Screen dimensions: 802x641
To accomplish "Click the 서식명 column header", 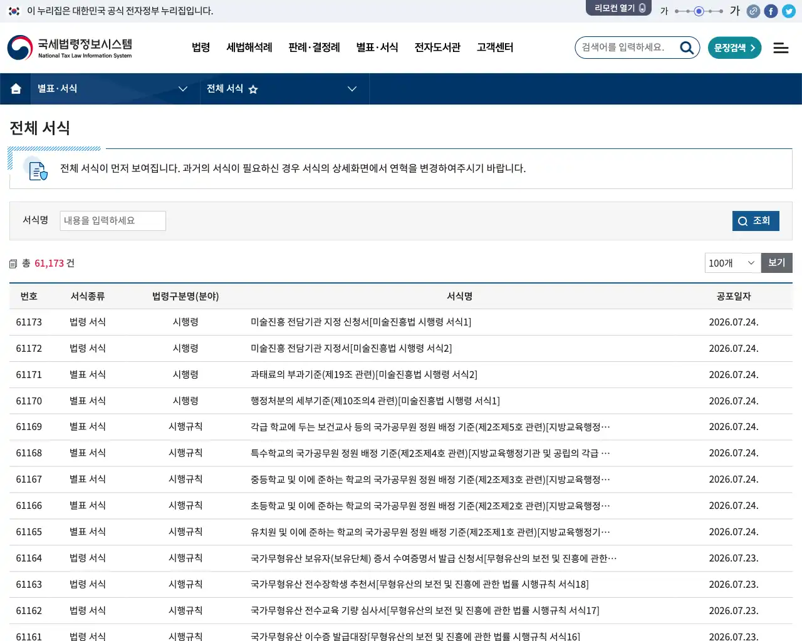I will point(459,297).
